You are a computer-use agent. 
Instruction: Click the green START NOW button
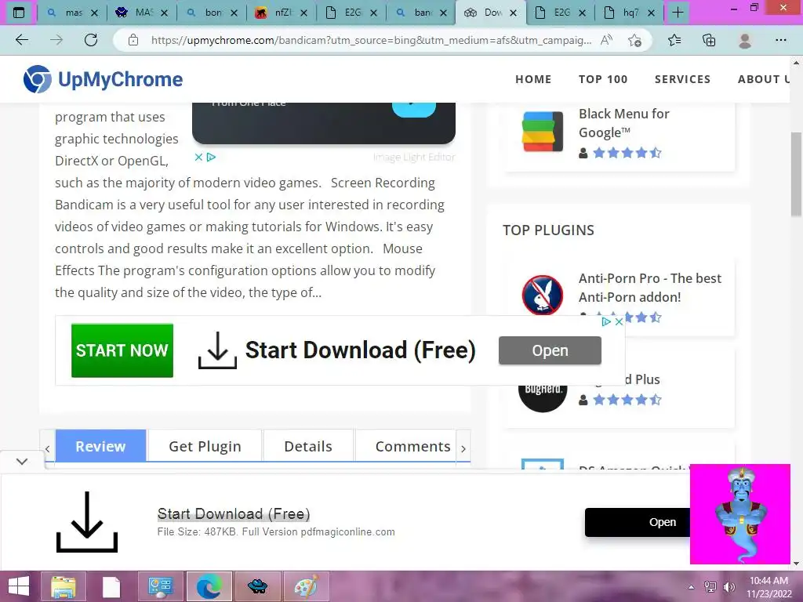[122, 350]
